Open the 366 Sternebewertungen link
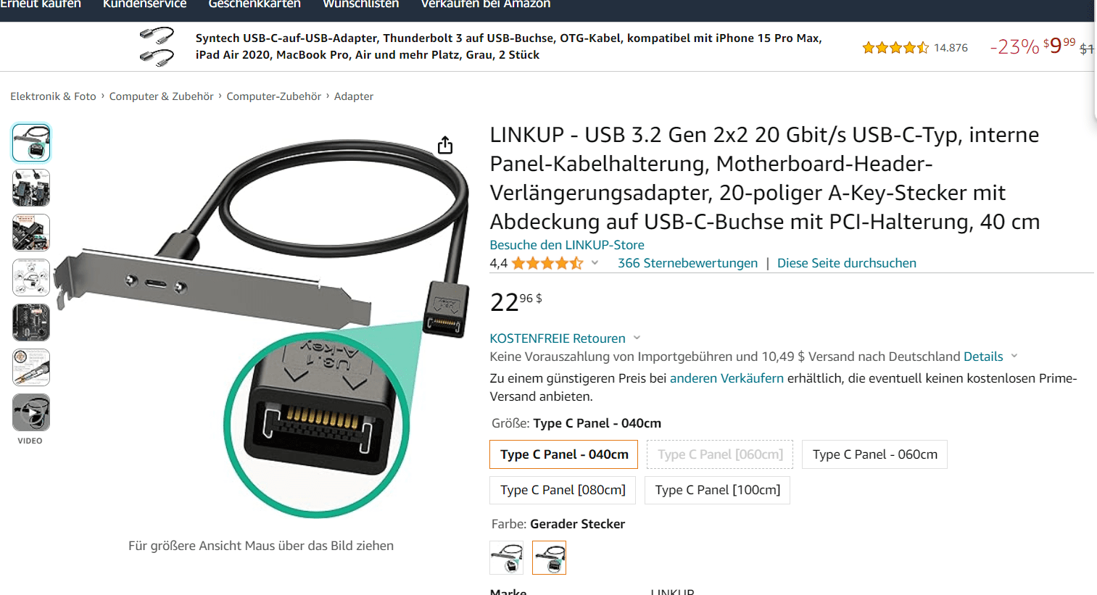 [687, 263]
